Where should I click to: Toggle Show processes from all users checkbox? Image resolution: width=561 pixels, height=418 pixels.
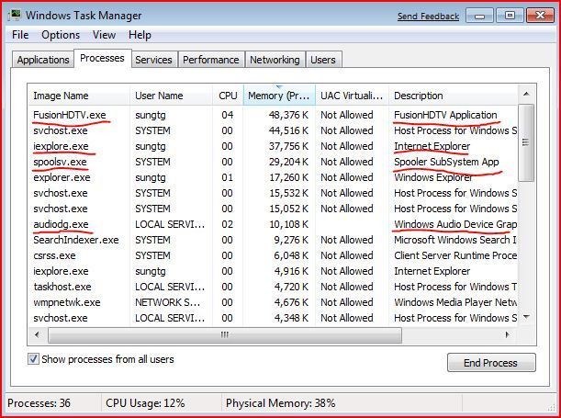point(33,359)
